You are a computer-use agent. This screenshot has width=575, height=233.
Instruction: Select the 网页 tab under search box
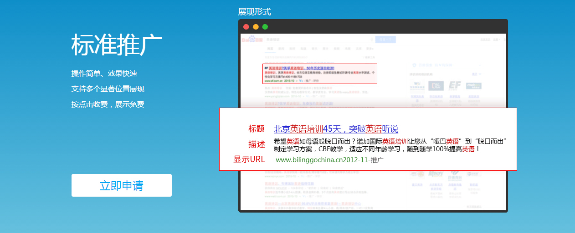coord(270,48)
